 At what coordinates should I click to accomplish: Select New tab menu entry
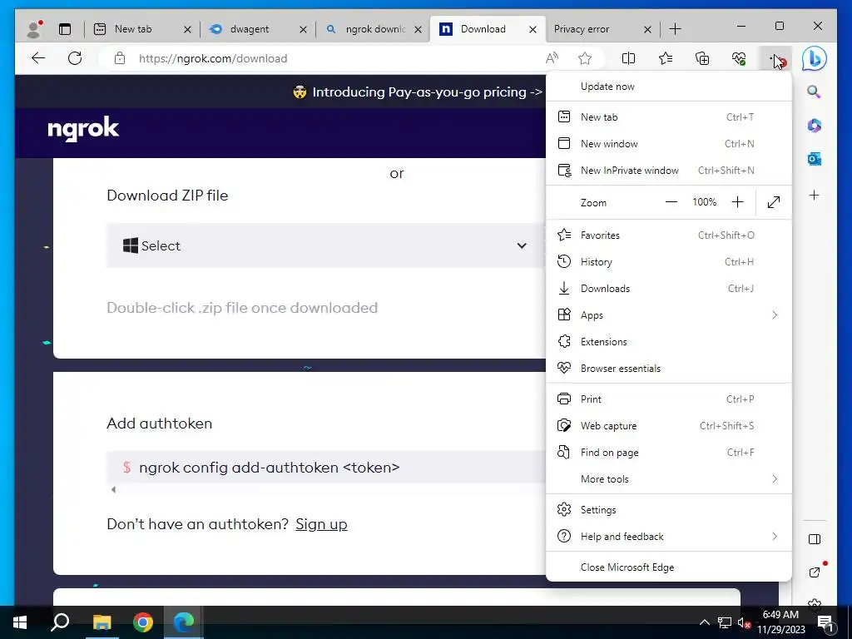(x=668, y=116)
